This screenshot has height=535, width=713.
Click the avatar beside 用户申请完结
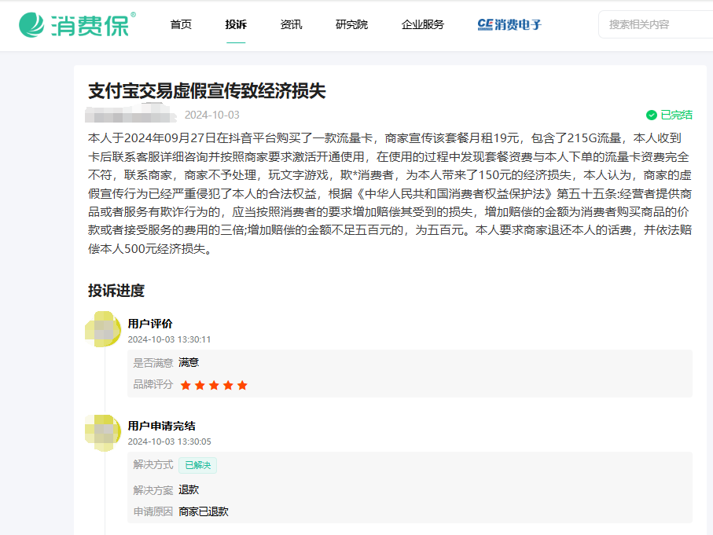point(103,433)
